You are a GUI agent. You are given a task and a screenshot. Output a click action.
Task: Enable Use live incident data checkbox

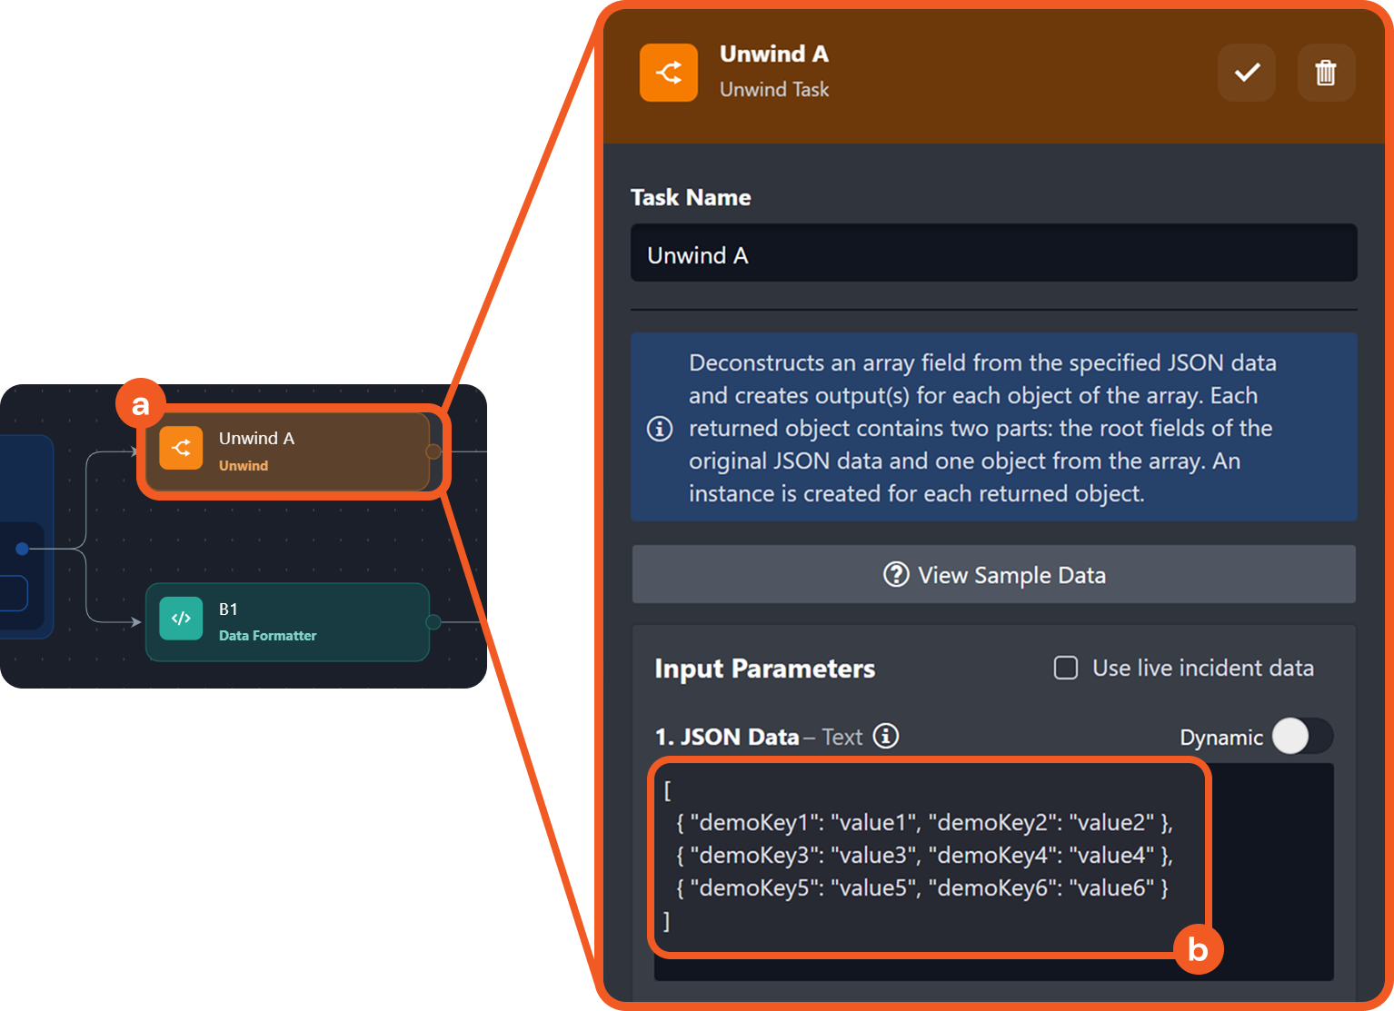(x=1066, y=669)
